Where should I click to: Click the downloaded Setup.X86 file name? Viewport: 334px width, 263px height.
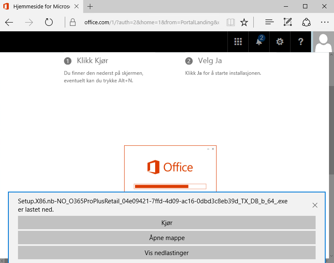coord(153,201)
